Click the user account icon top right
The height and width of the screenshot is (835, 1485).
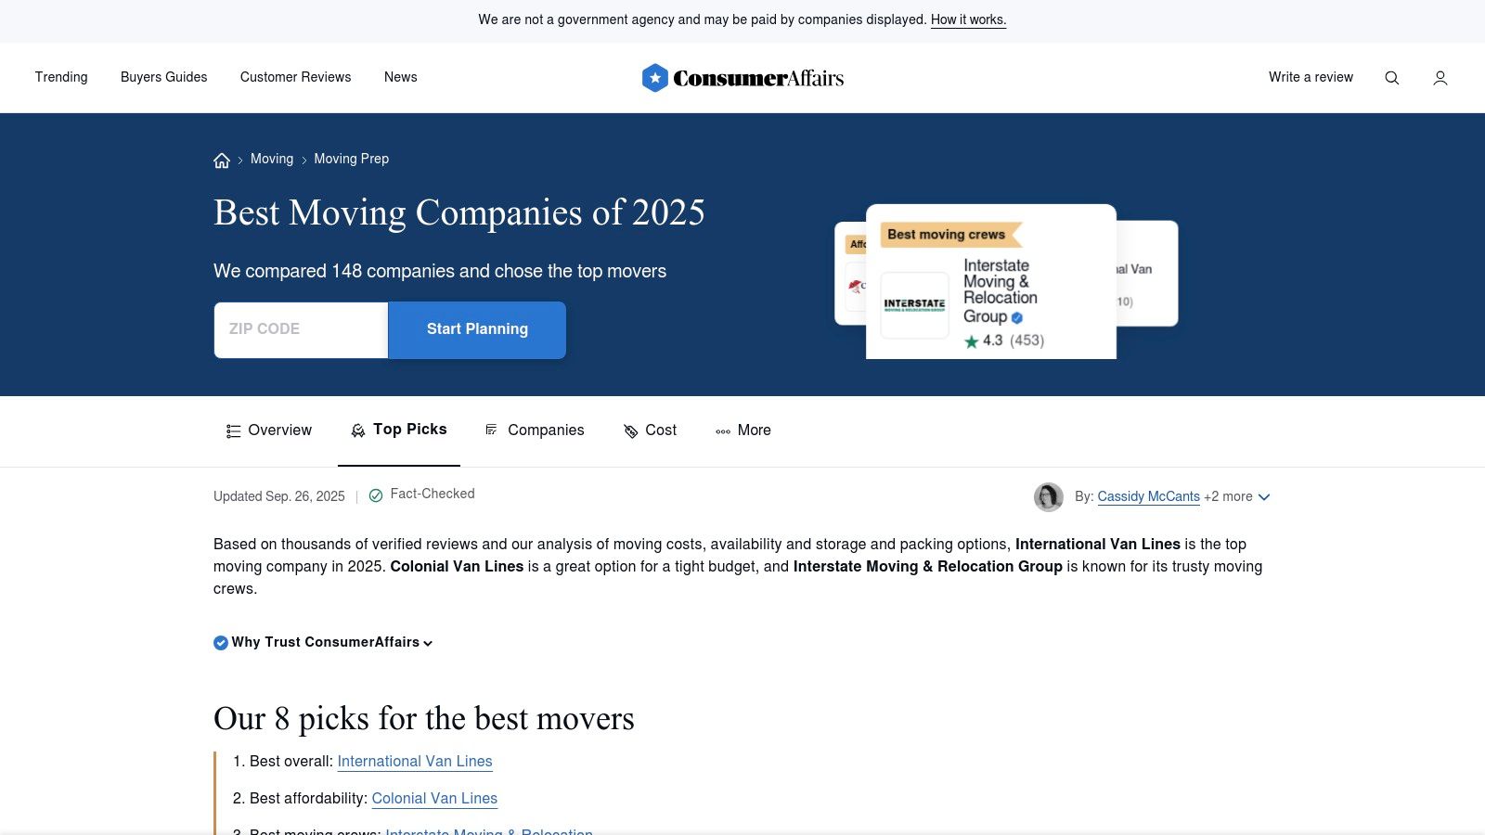[1440, 78]
